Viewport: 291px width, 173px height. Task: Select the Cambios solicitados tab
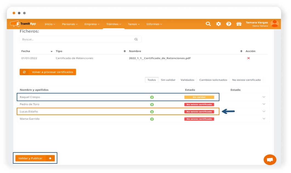pos(213,80)
